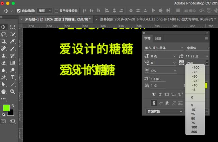Select the Blur tool
The width and height of the screenshot is (218, 142).
3,70
